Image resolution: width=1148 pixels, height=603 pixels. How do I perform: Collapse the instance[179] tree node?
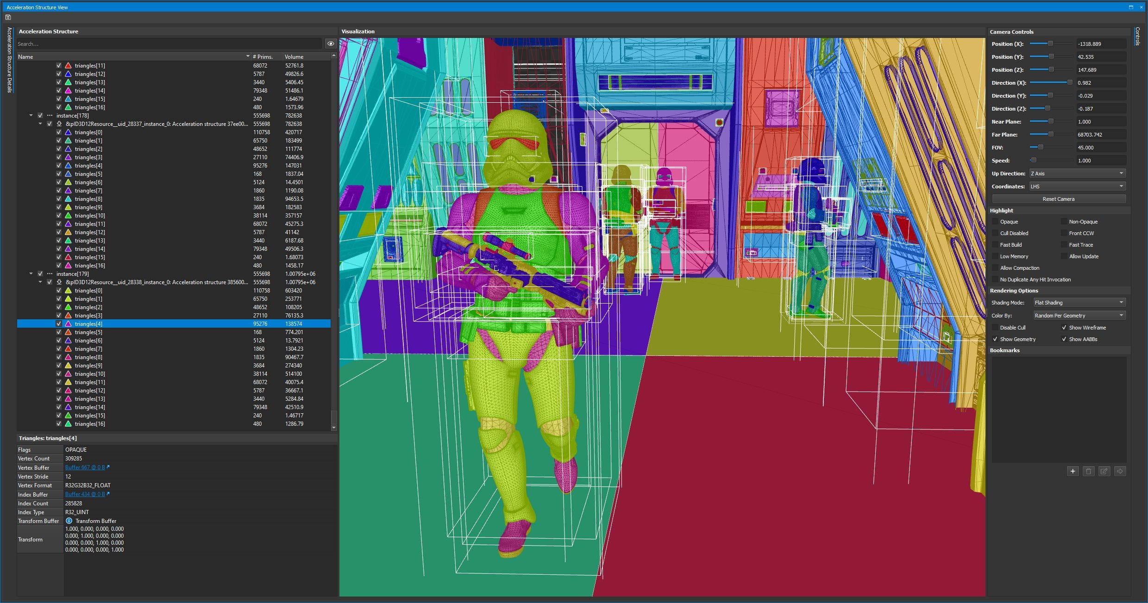[31, 274]
